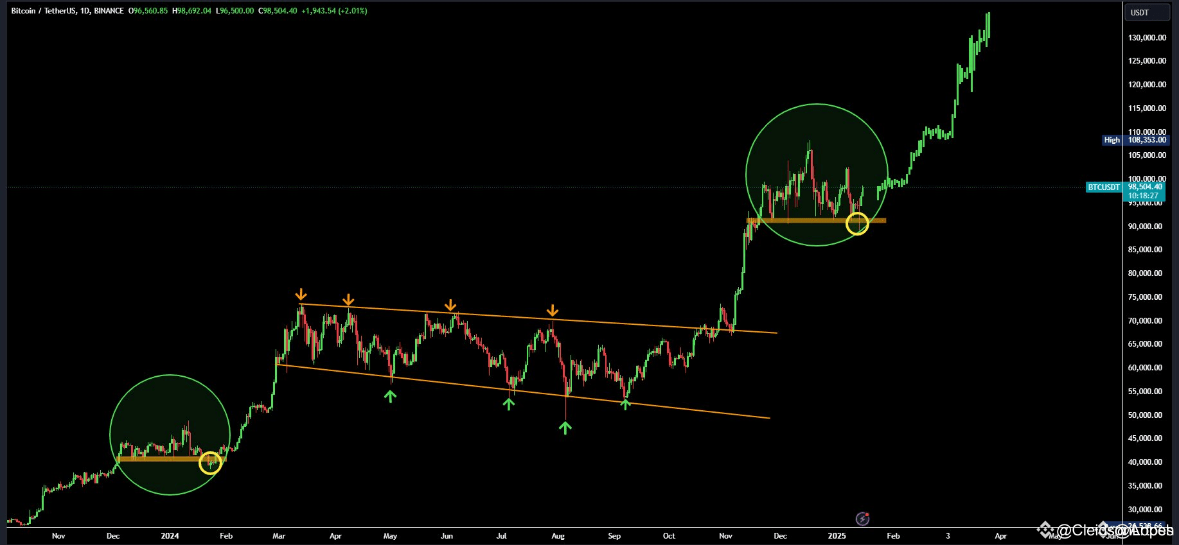Click the 65,000.00 price scale label

[1145, 344]
